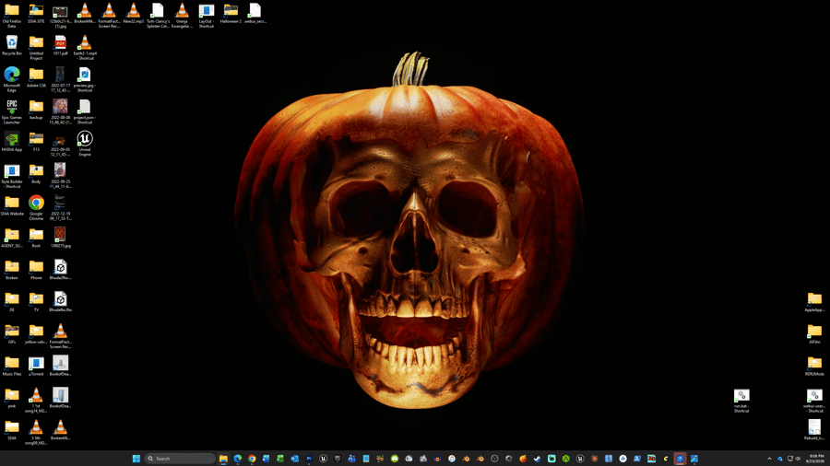Select the 2022-09-05 image thumbnail
This screenshot has height=466, width=830.
click(60, 144)
